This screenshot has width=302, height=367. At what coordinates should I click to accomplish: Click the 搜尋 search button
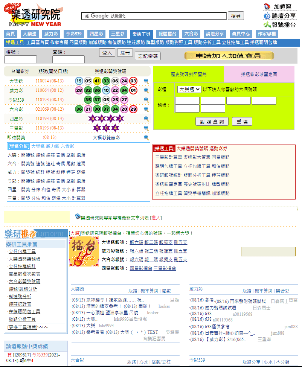236,16
